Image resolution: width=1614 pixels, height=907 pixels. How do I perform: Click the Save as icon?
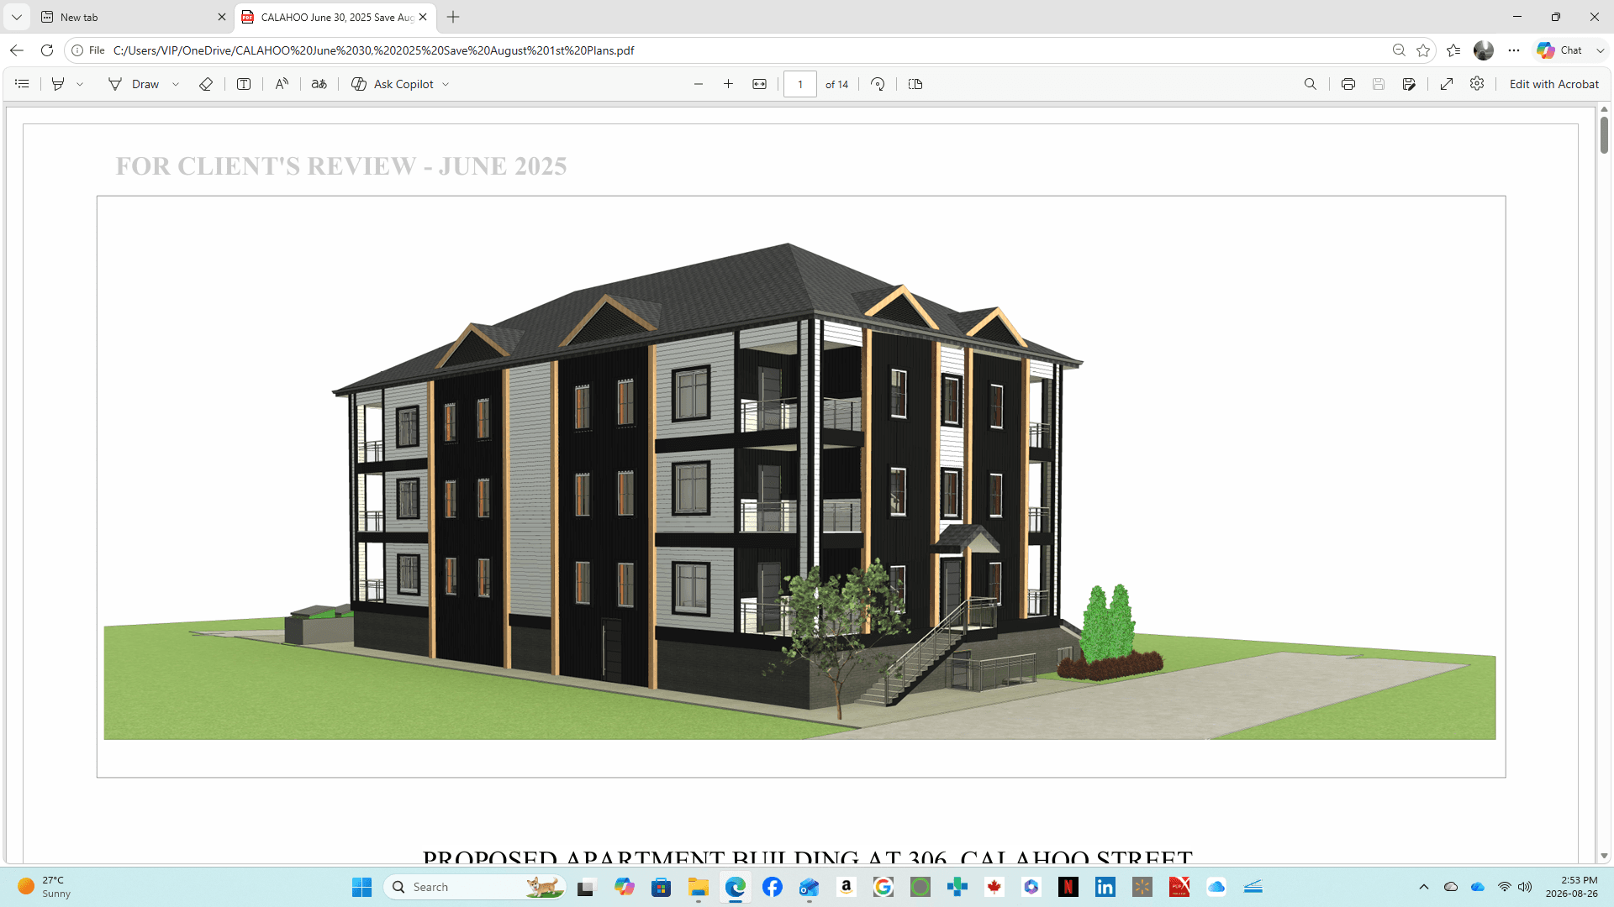(x=1409, y=84)
